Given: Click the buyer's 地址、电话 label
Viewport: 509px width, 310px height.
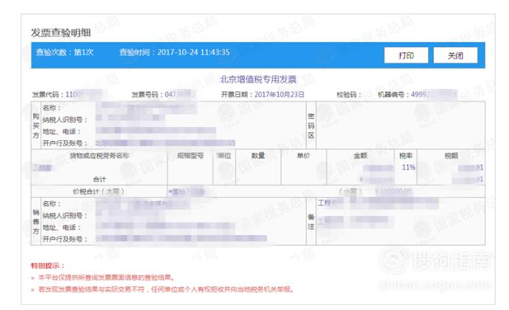Looking at the screenshot, I should [61, 131].
